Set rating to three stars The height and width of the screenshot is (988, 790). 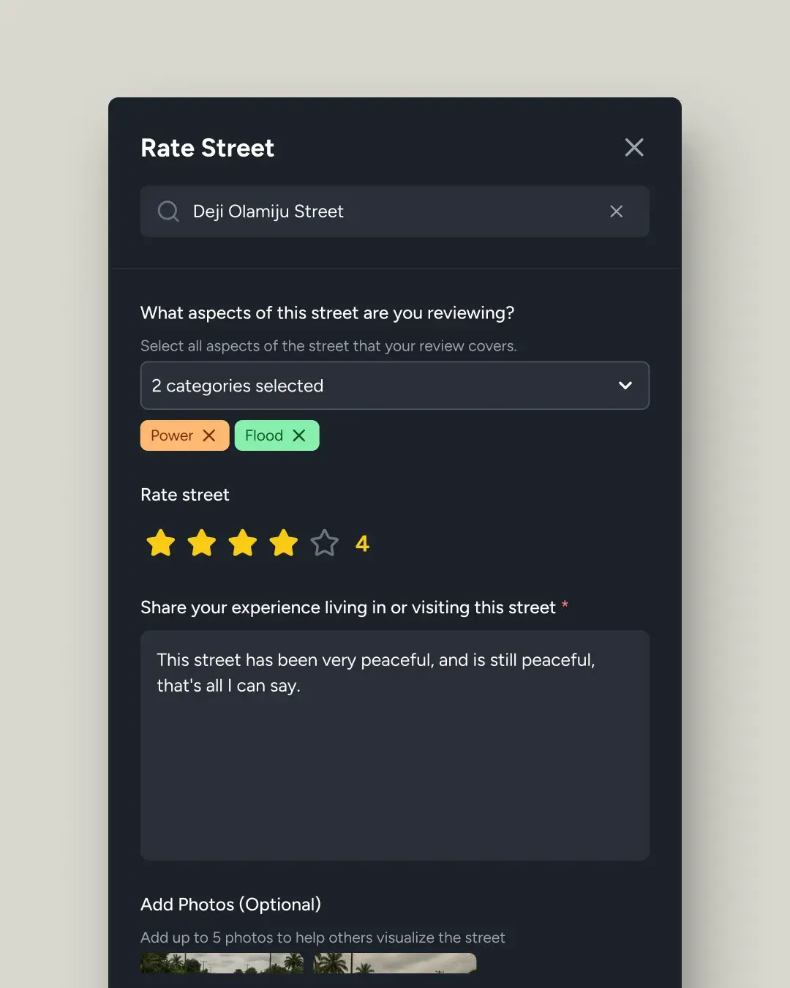(243, 544)
